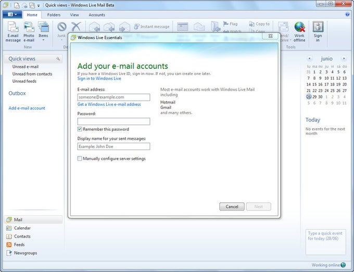This screenshot has width=354, height=272.
Task: Click the Reply all envelope icon
Action: 109,27
